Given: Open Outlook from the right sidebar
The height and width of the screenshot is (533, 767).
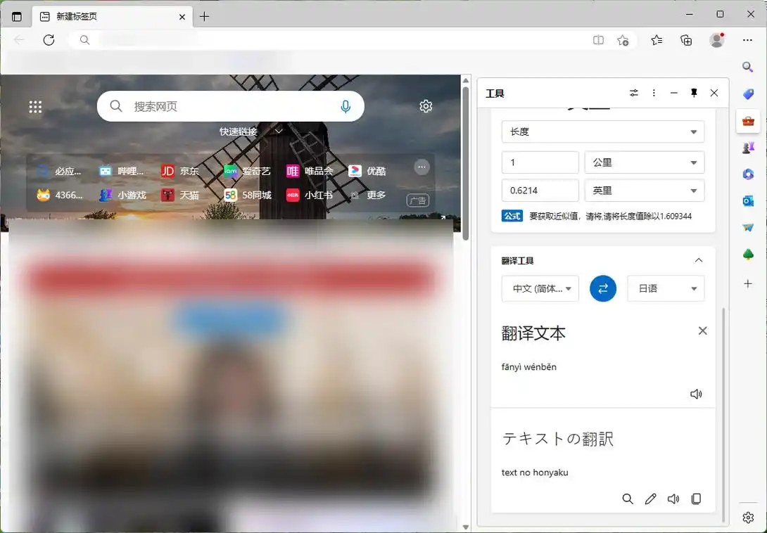Looking at the screenshot, I should pos(748,200).
